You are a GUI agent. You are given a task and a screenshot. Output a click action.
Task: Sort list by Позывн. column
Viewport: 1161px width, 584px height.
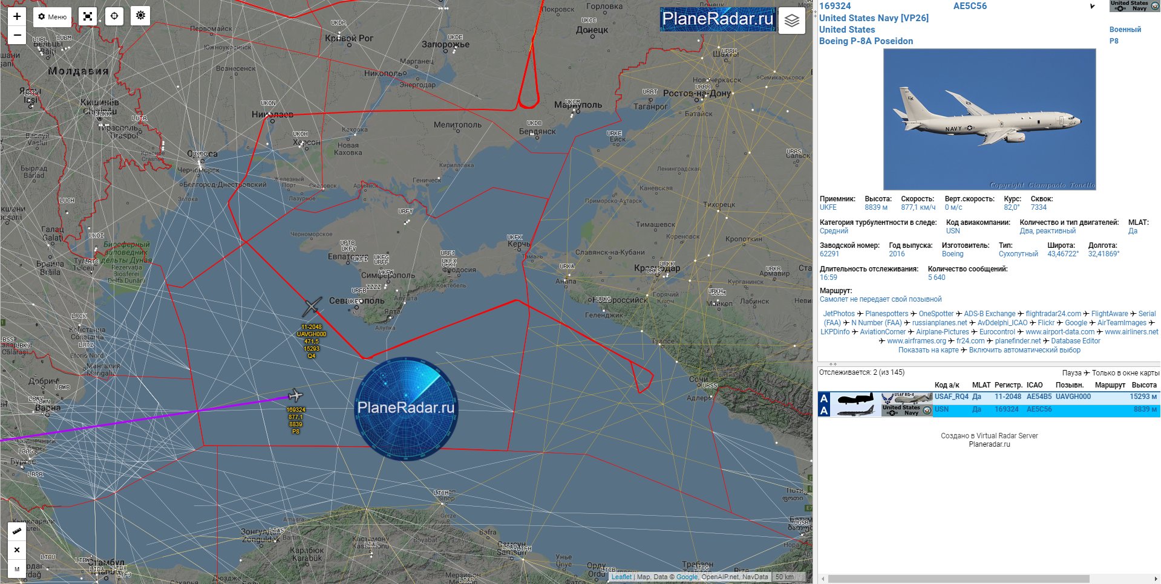click(x=1070, y=385)
